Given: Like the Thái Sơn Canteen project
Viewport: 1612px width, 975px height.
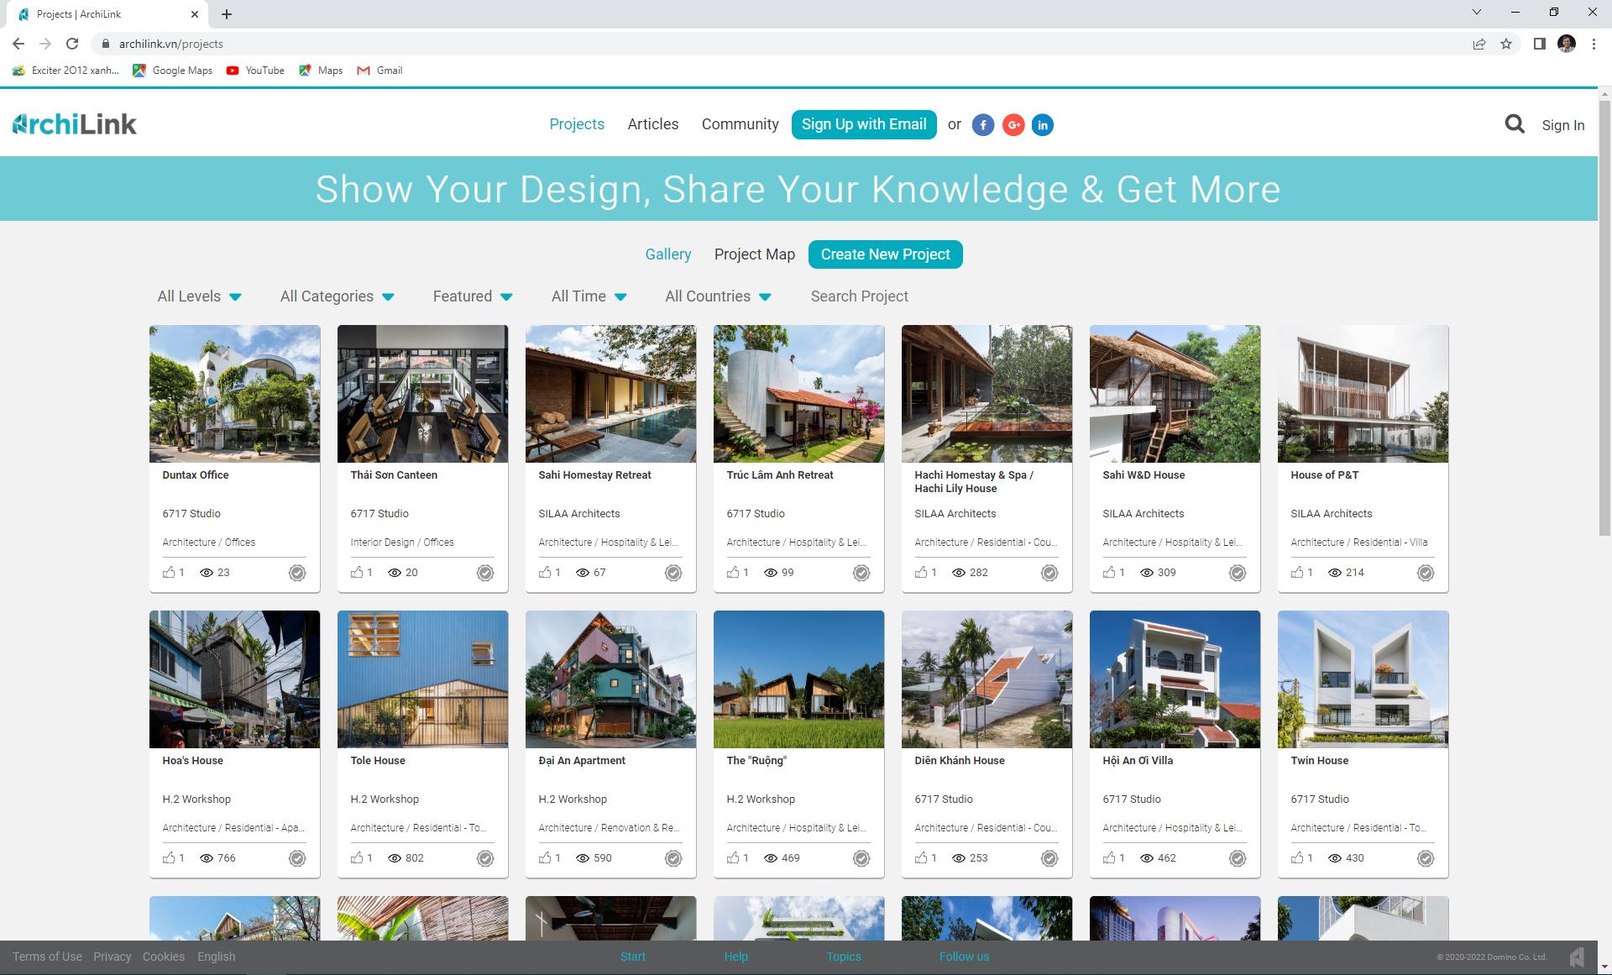Looking at the screenshot, I should (357, 572).
